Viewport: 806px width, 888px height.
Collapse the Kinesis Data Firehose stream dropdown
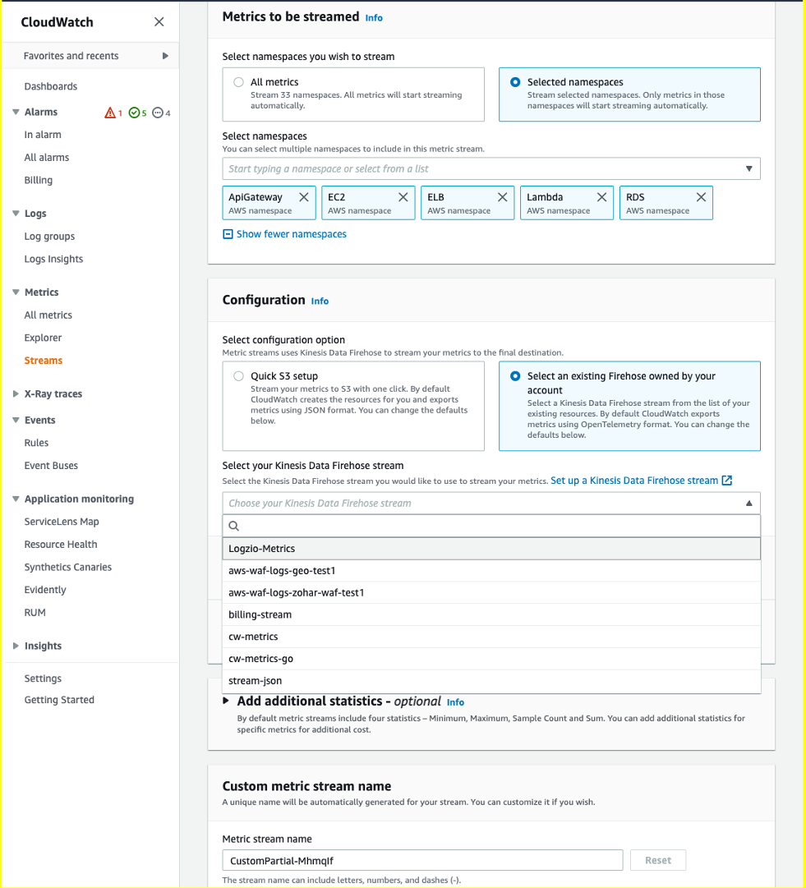748,501
